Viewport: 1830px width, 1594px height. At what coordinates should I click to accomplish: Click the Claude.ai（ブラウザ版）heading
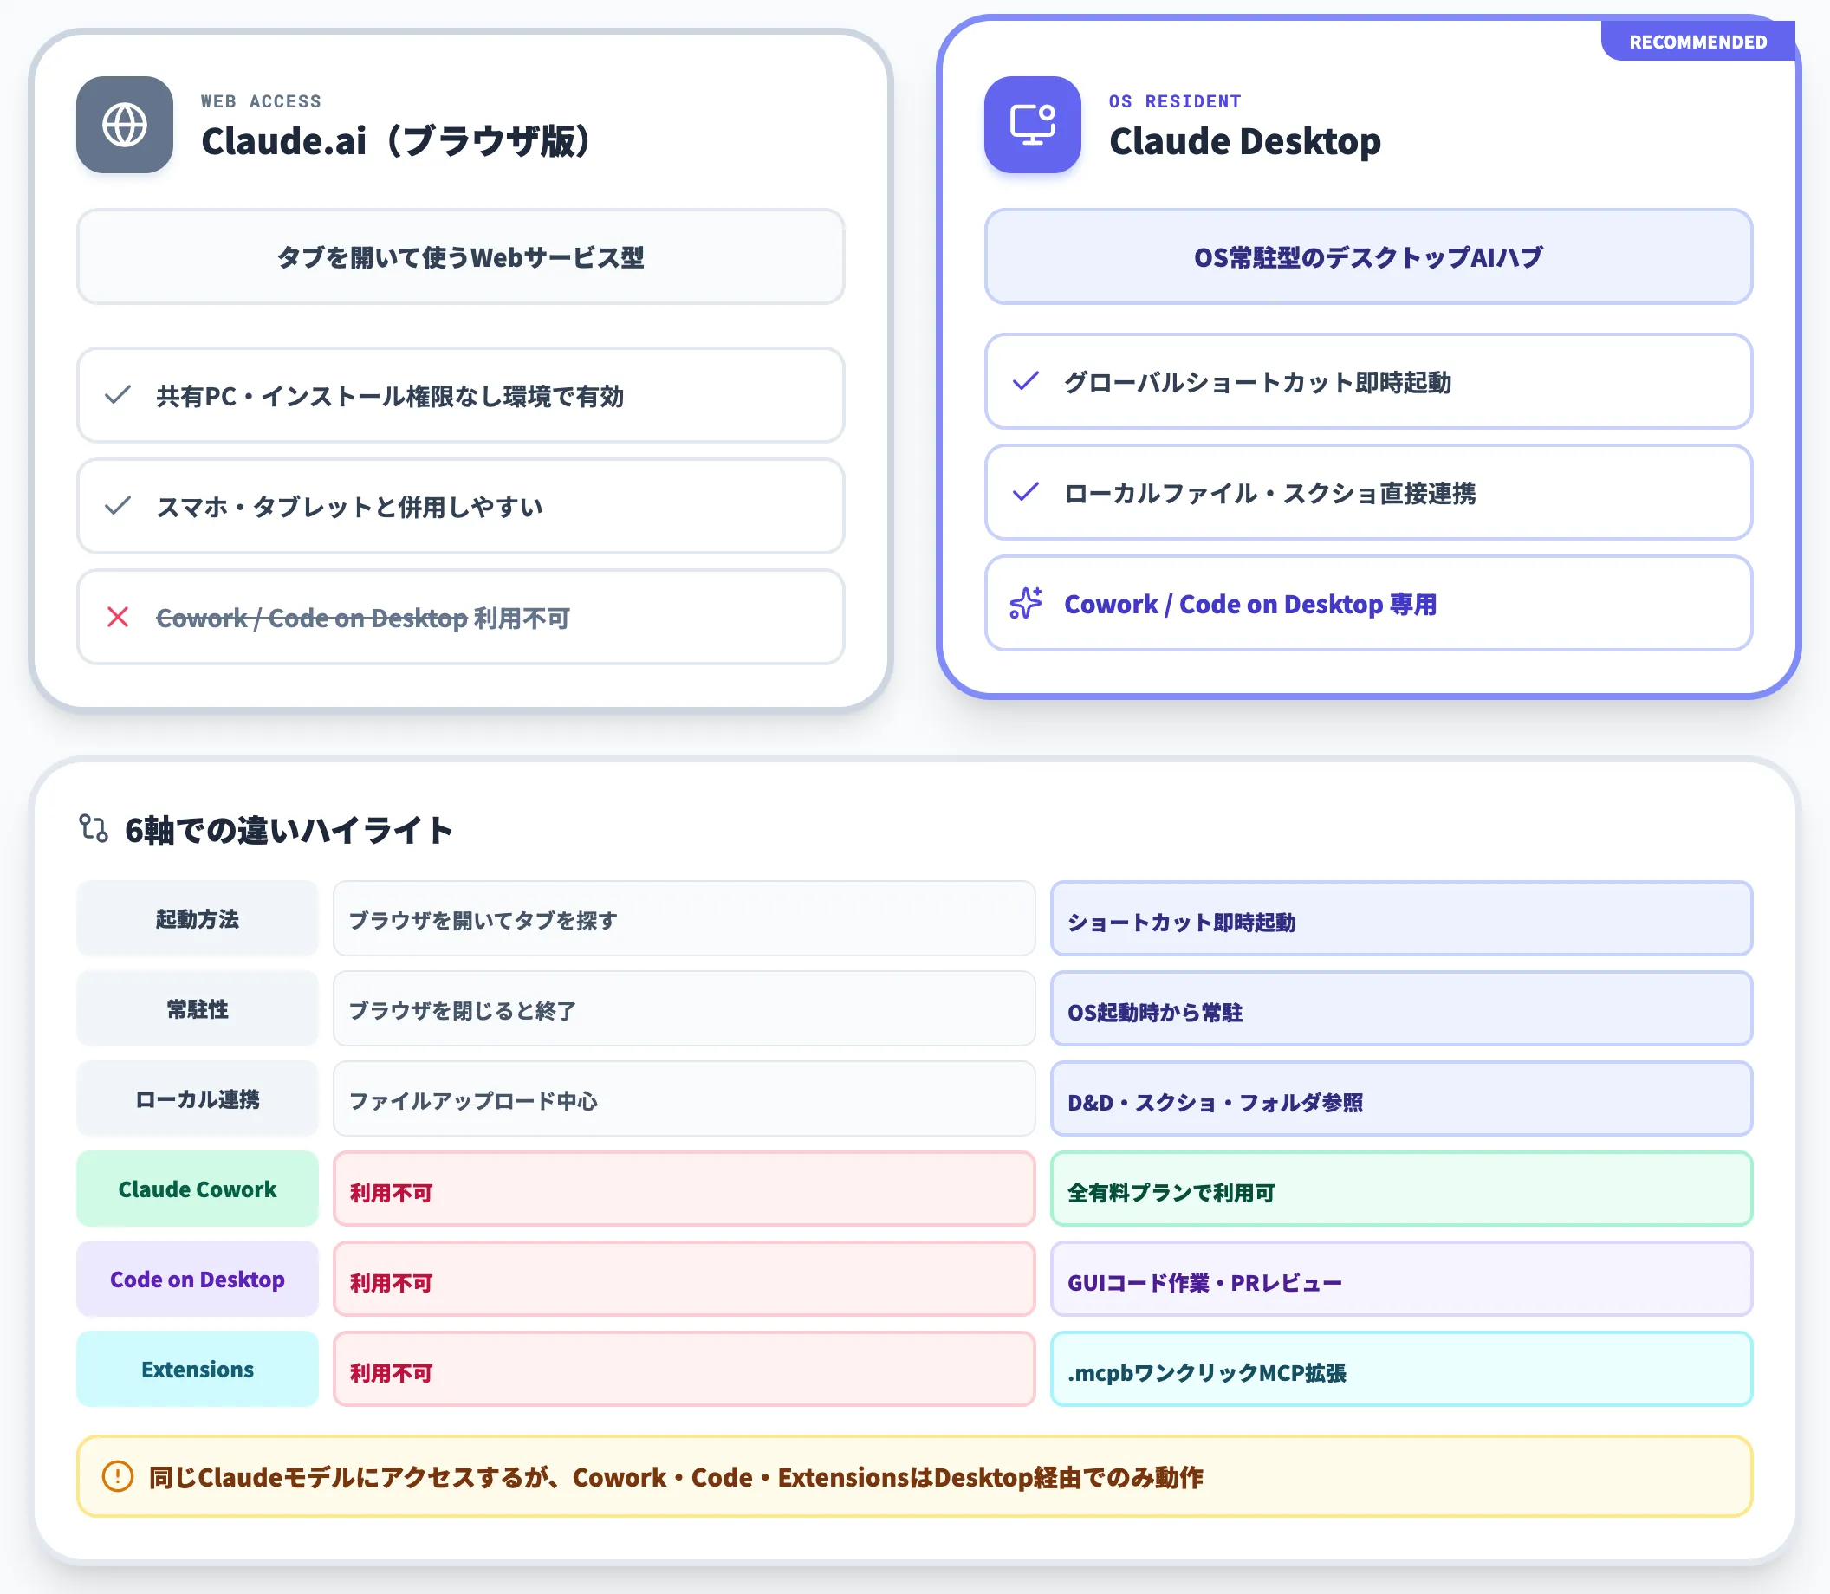(x=396, y=140)
